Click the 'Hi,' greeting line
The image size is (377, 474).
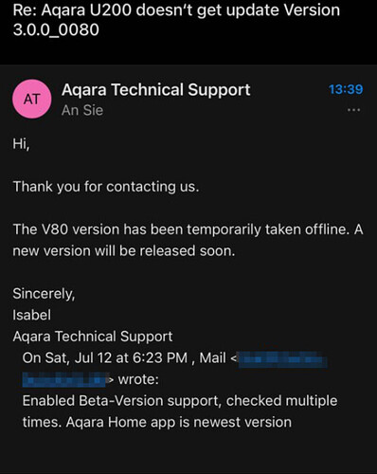[x=21, y=144]
